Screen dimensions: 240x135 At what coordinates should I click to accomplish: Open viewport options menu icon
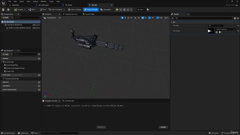(x=44, y=18)
